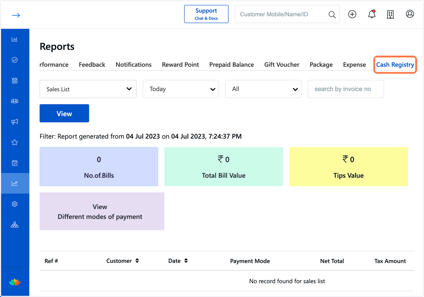Screen dimensions: 424x297
Task: Switch to the Expense tab
Action: tap(354, 65)
